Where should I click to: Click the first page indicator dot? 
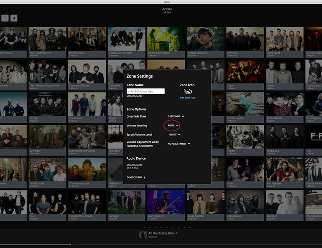tap(144, 228)
